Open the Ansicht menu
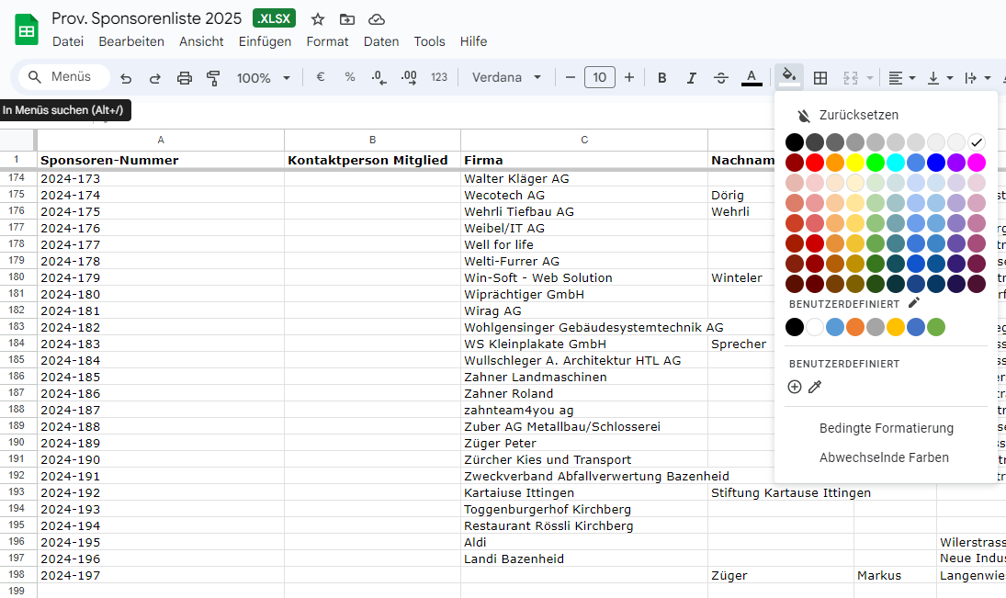This screenshot has height=598, width=1006. click(201, 41)
